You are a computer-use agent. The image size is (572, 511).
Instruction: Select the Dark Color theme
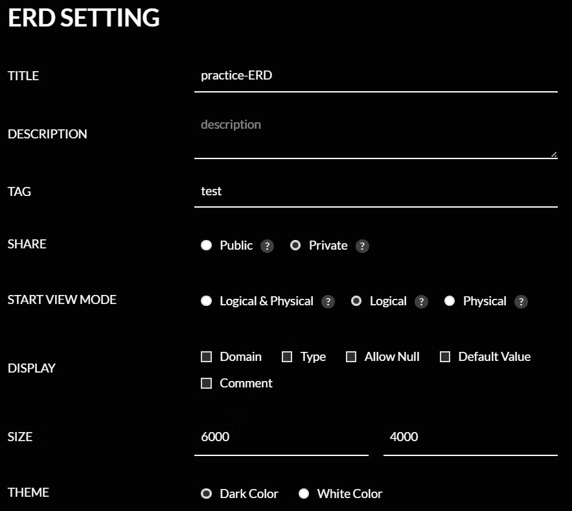click(206, 494)
